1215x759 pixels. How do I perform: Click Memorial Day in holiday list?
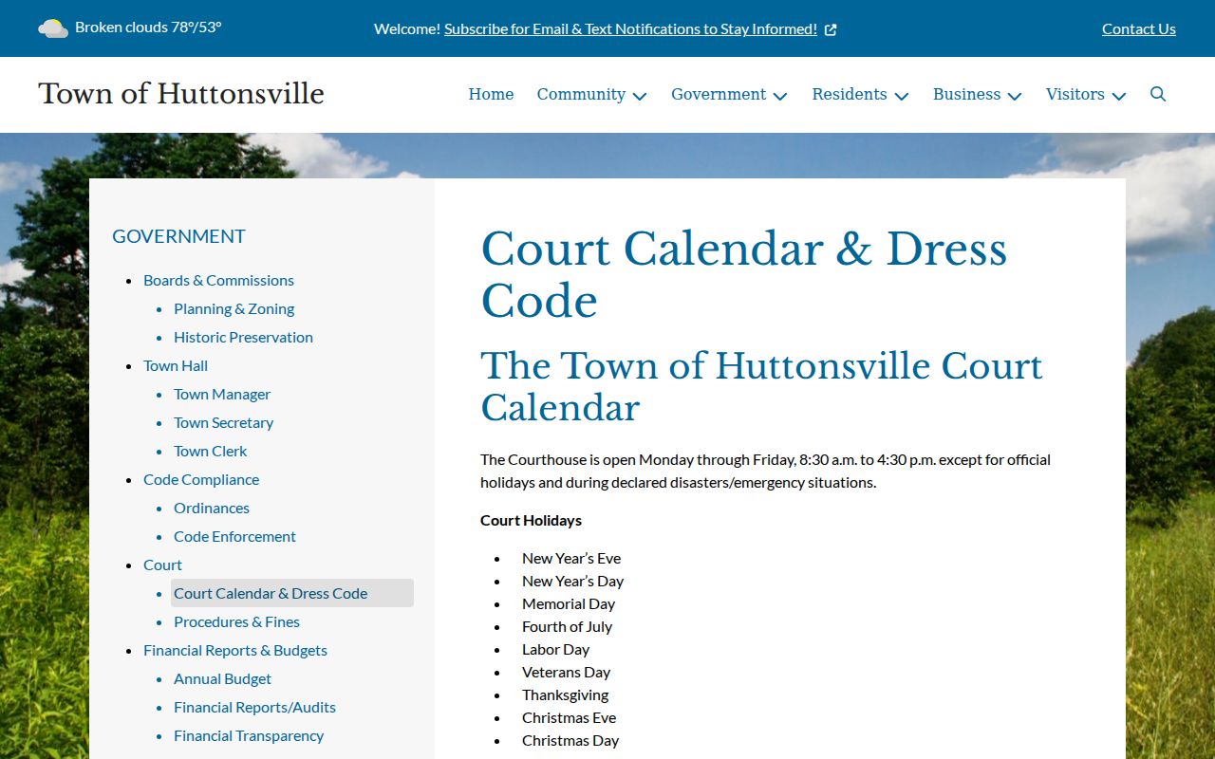569,603
